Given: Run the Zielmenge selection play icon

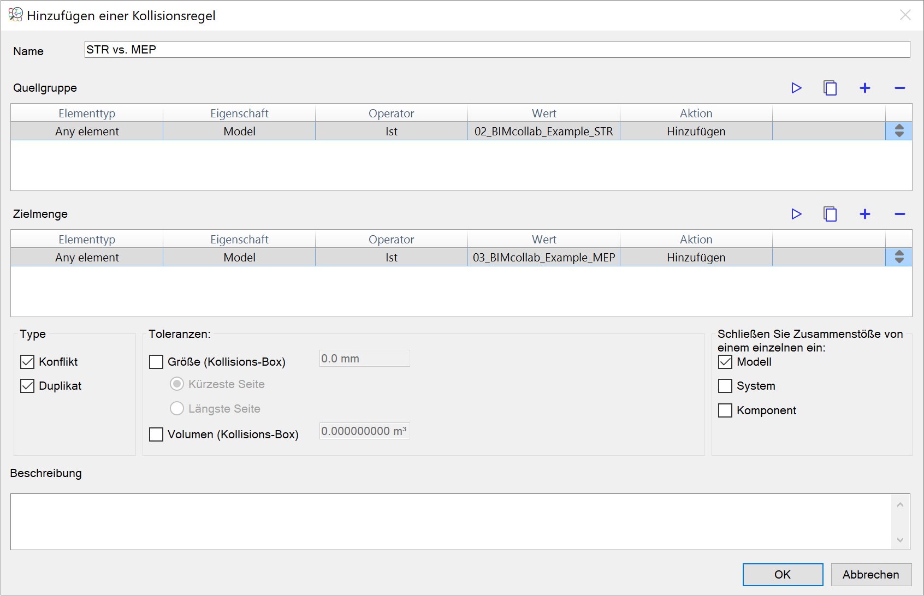Looking at the screenshot, I should (796, 214).
